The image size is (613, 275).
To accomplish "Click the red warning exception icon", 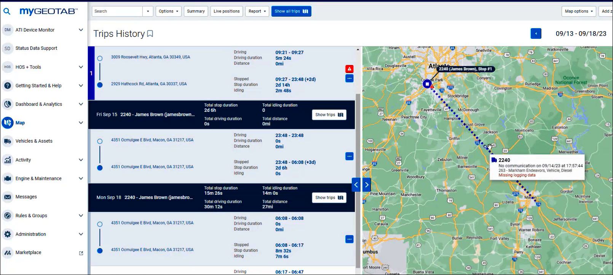I will [x=349, y=69].
